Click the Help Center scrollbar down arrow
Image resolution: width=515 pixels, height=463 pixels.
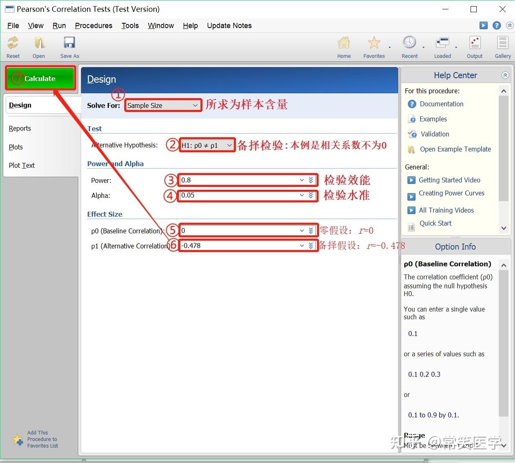(504, 228)
